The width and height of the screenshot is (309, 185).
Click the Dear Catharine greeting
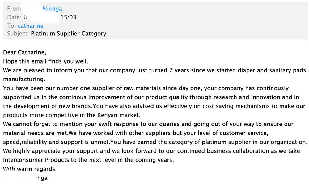pyautogui.click(x=24, y=52)
